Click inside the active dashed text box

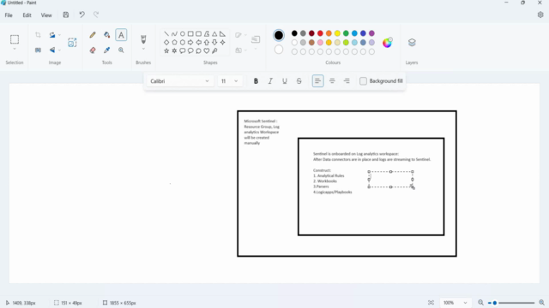click(390, 179)
